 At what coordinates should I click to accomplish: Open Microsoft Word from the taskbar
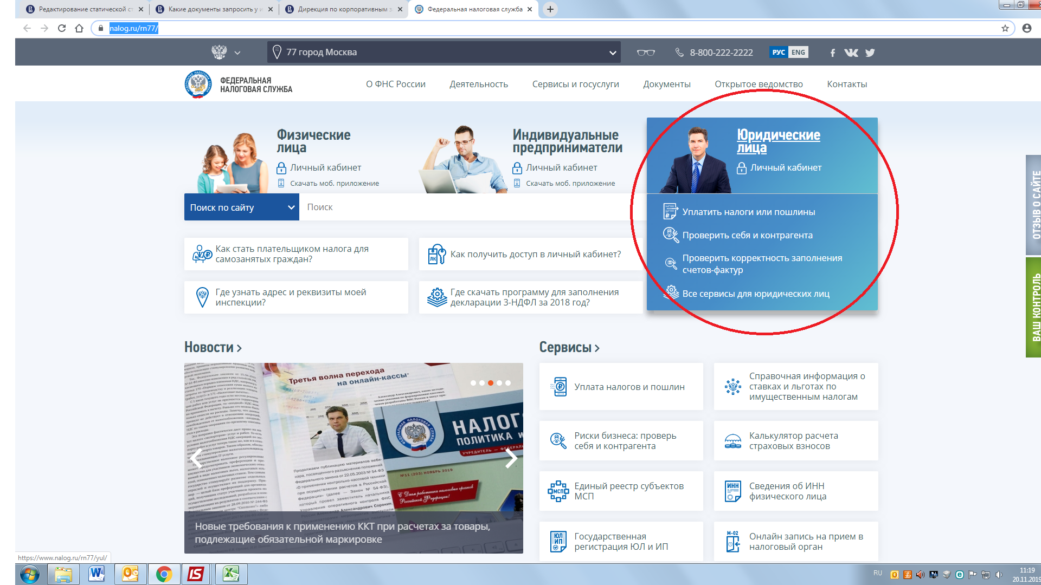pos(97,574)
